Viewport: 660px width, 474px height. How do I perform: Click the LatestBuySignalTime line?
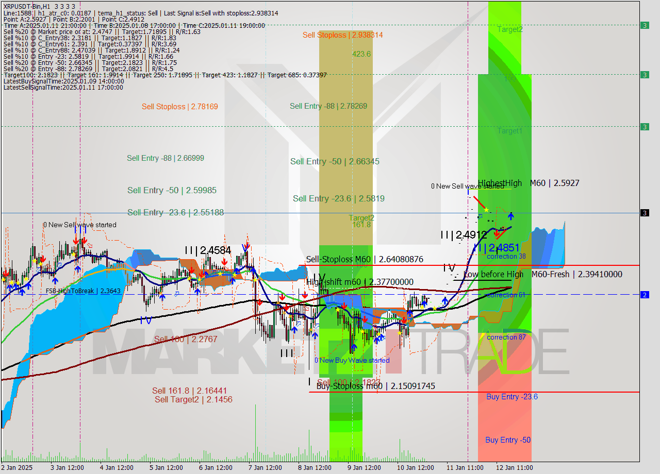(x=63, y=81)
